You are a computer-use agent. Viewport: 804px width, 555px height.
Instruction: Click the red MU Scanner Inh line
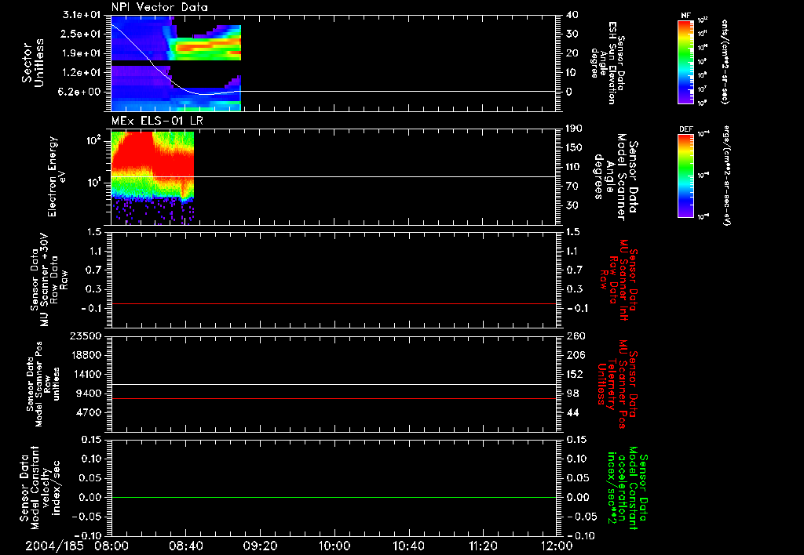334,303
